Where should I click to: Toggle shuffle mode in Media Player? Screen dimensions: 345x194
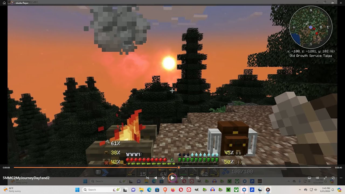(x=147, y=178)
